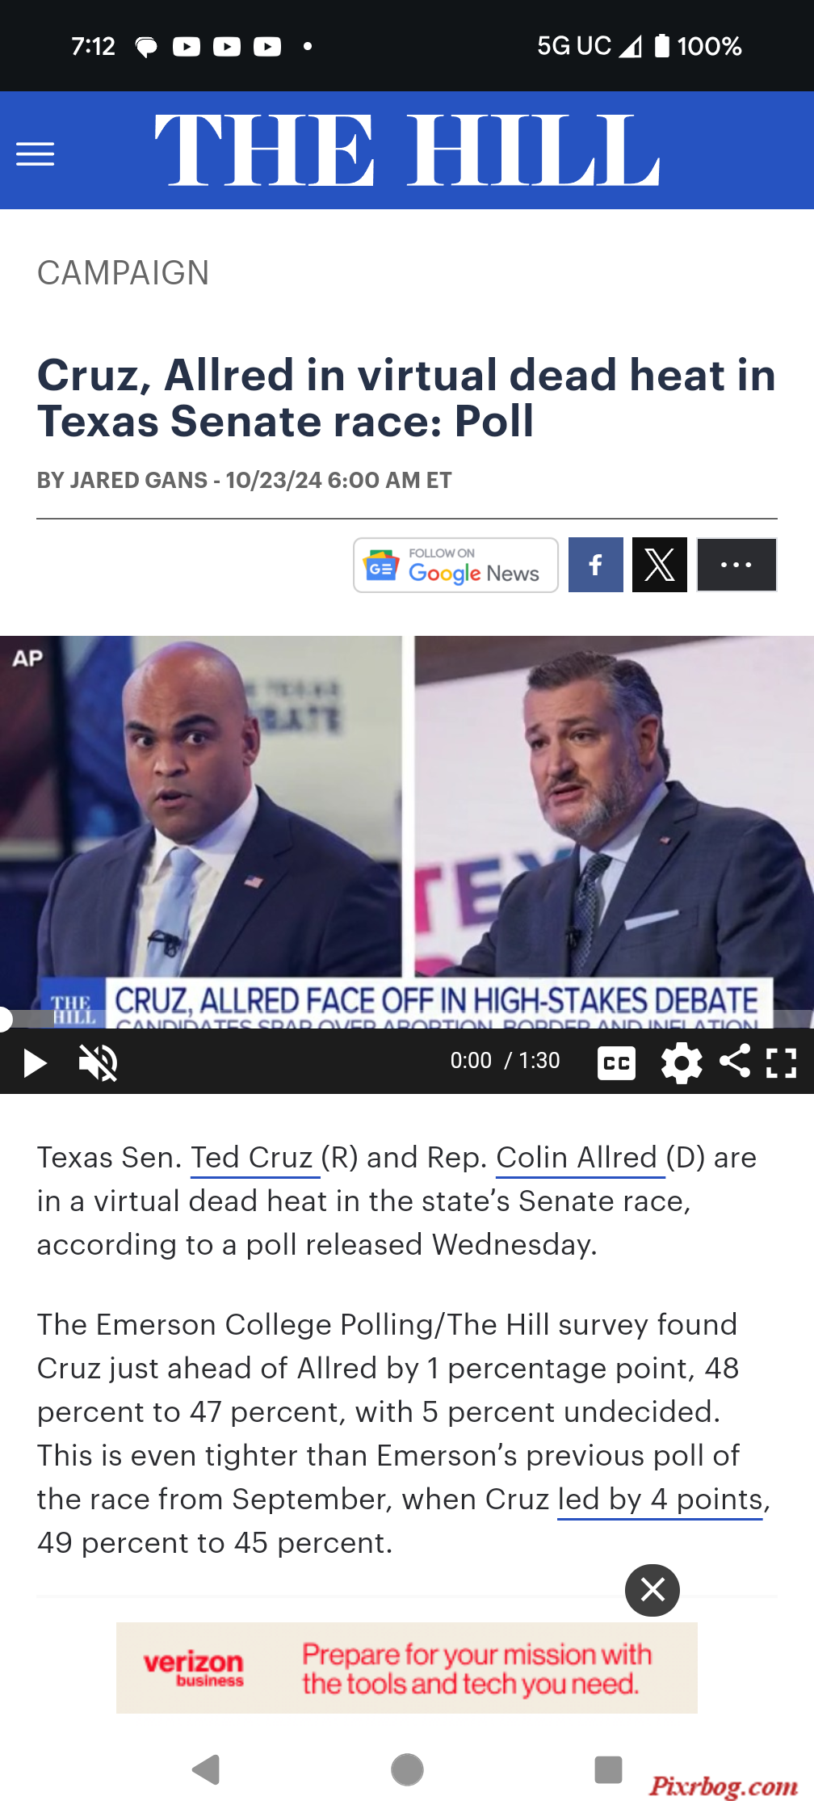814x1813 pixels.
Task: Tap Android back navigation button
Action: [206, 1769]
